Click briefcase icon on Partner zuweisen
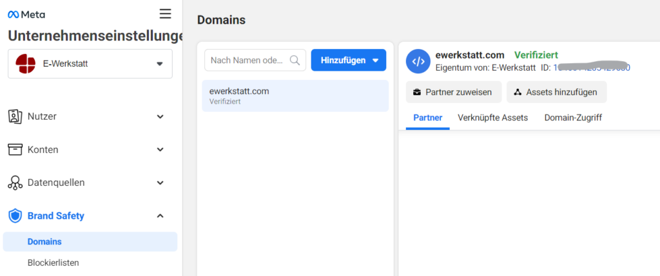Image resolution: width=660 pixels, height=276 pixels. click(x=417, y=93)
